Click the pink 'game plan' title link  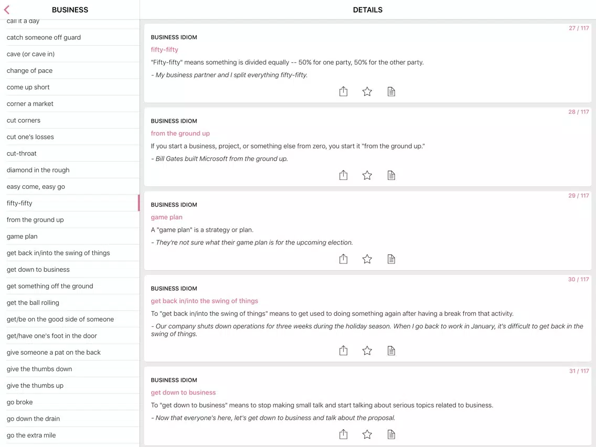tap(166, 217)
